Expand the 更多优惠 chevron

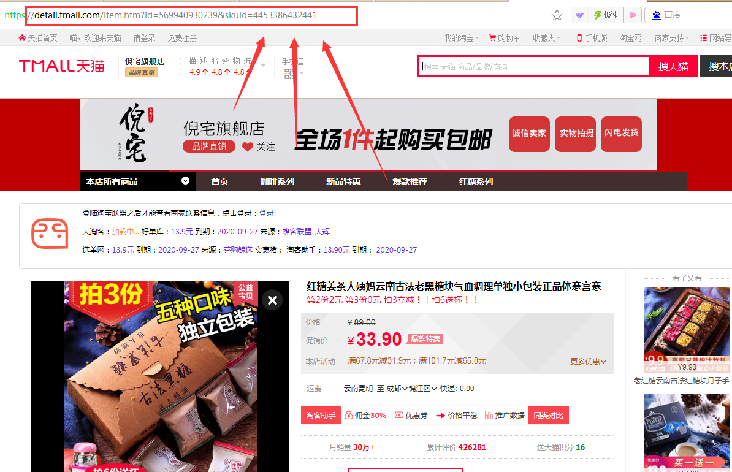click(x=604, y=362)
